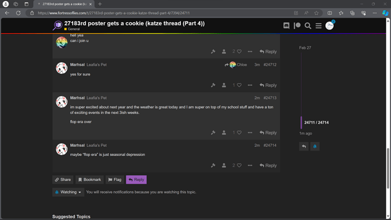Show more actions on post #24713

tap(250, 133)
